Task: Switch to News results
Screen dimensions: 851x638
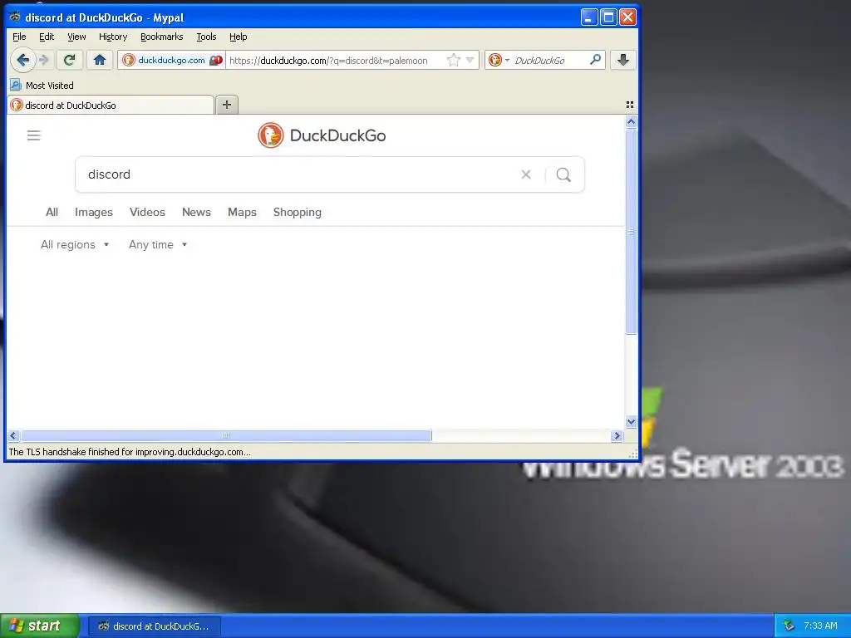Action: click(x=196, y=212)
